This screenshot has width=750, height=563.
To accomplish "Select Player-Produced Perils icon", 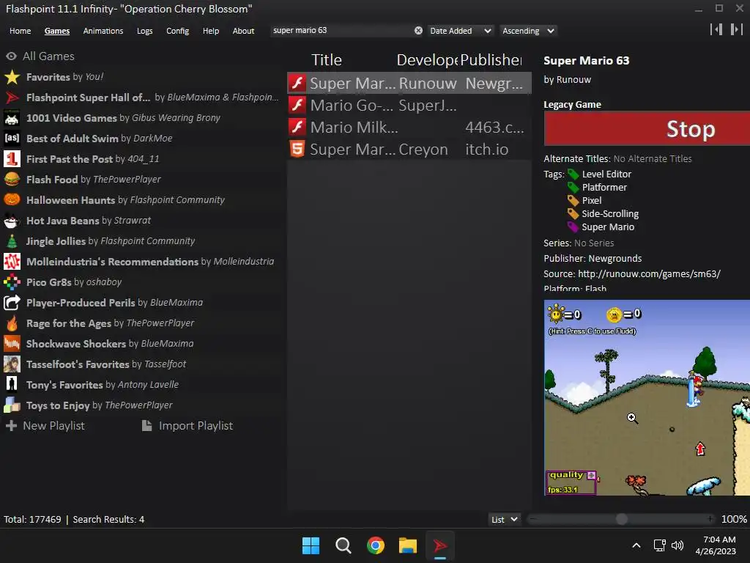I will [x=12, y=303].
